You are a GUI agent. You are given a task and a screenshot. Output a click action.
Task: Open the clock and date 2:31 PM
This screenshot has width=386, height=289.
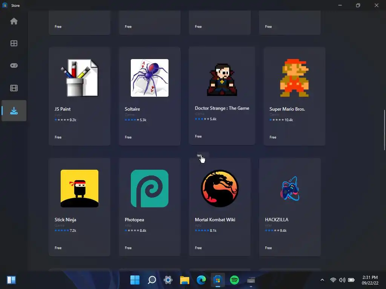tap(370, 280)
